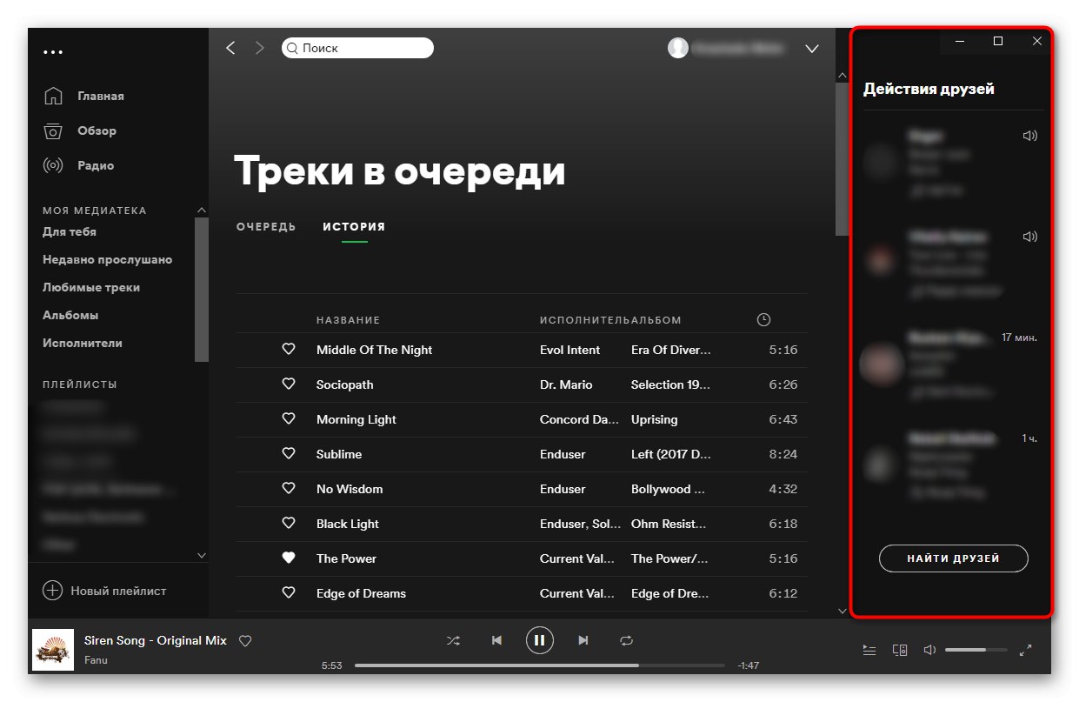Enter full screen with the expand arrows icon
The image size is (1079, 702).
[x=1025, y=650]
